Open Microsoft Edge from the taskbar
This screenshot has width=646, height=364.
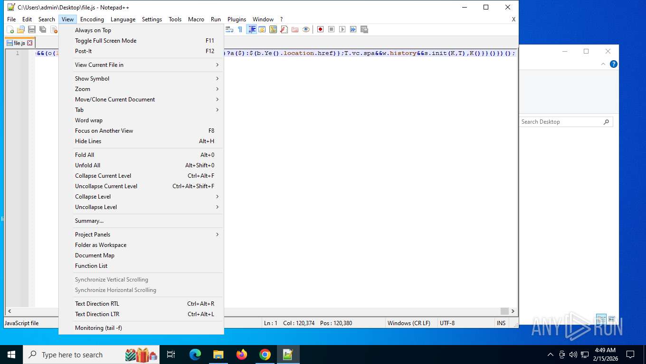point(195,354)
